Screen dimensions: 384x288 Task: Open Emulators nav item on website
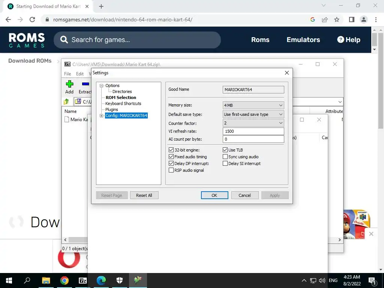(303, 40)
